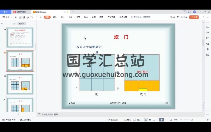This screenshot has height=132, width=211.
Task: Open the 会员专享 member ribbon tab
Action: [123, 17]
